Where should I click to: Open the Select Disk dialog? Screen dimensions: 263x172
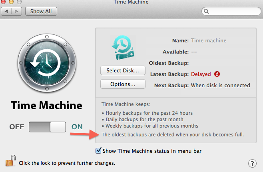[x=123, y=70]
